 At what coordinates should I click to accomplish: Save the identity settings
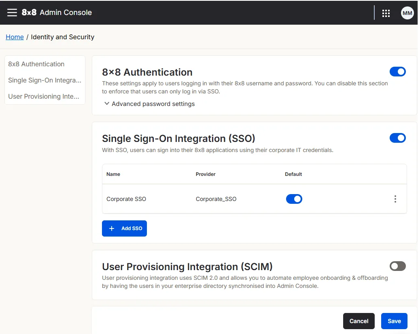tap(394, 321)
